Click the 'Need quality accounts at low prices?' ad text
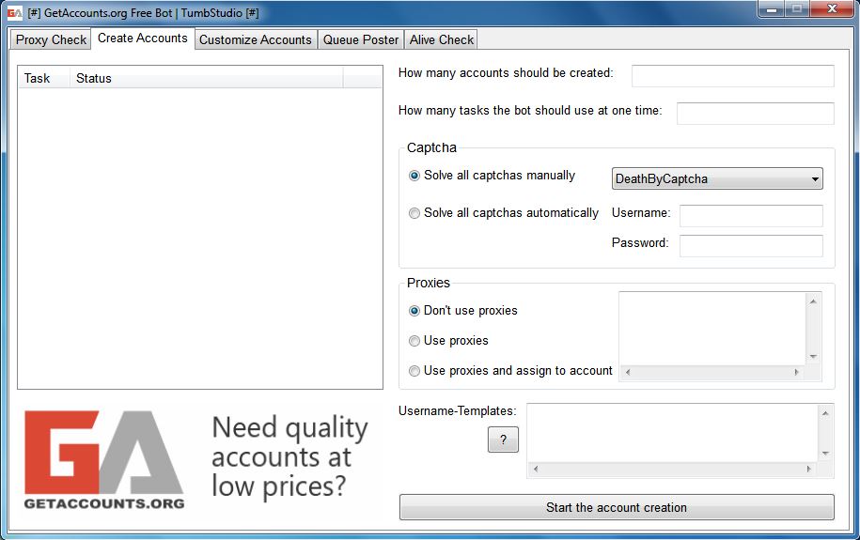 [289, 457]
